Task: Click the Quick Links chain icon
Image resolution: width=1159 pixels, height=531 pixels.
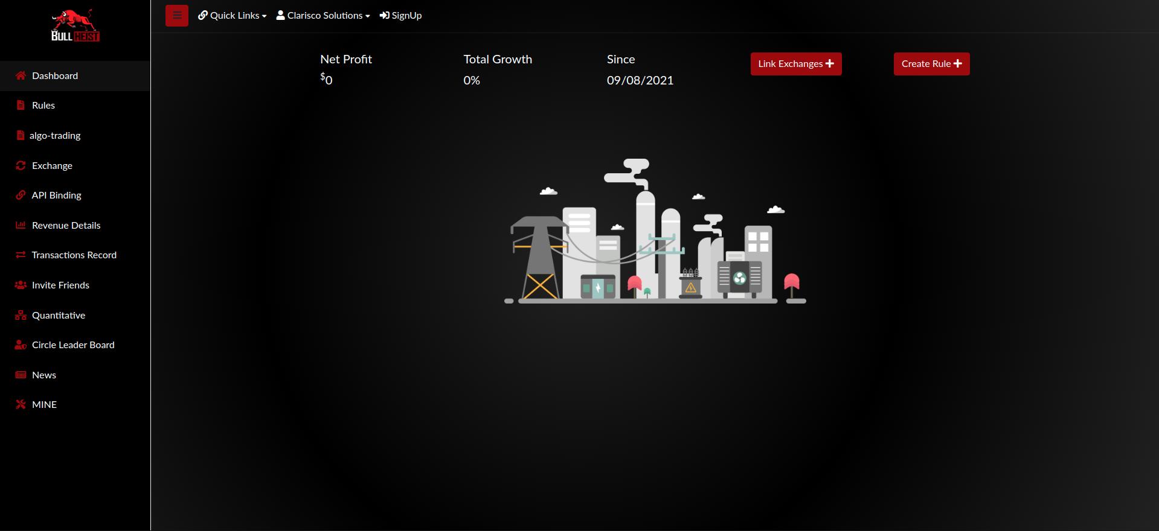Action: pyautogui.click(x=203, y=15)
